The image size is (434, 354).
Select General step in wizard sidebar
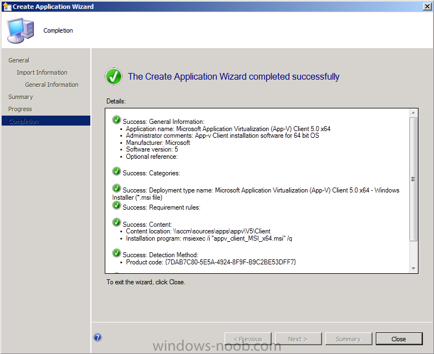[x=18, y=60]
